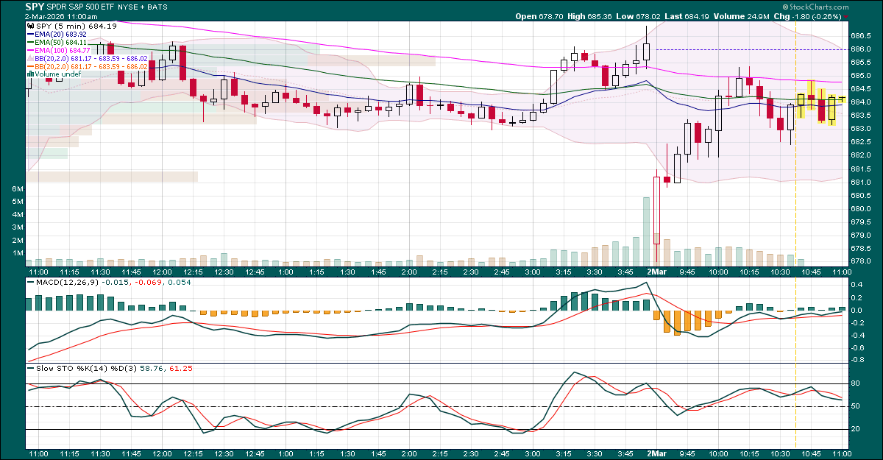Click the 2M volume scale label
Image resolution: width=883 pixels, height=460 pixels.
tap(18, 240)
